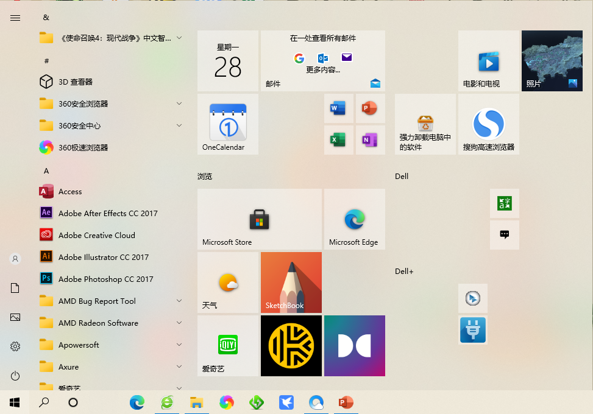Expand the 使命召唤4 folder chevron
593x414 pixels.
point(179,38)
